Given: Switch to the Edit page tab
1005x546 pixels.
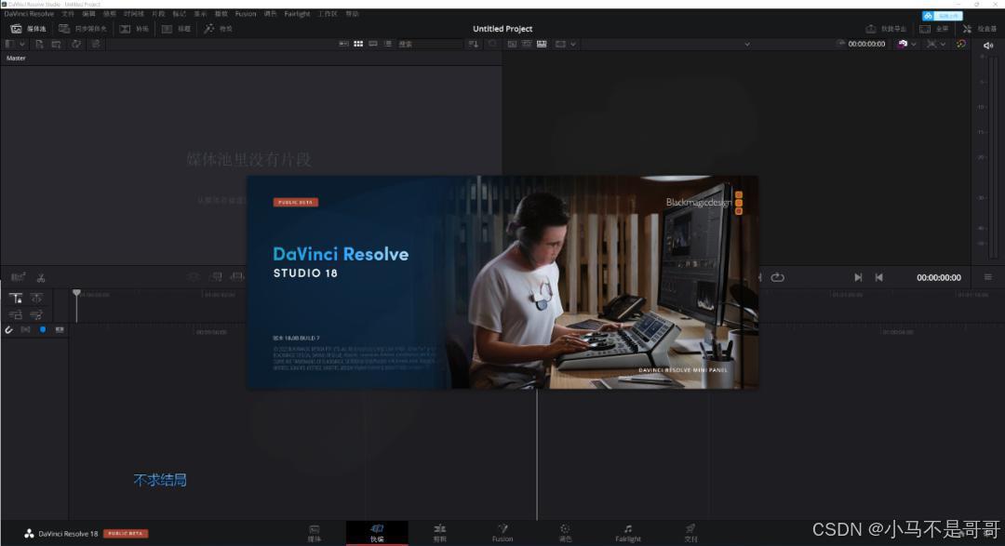Looking at the screenshot, I should click(x=439, y=533).
